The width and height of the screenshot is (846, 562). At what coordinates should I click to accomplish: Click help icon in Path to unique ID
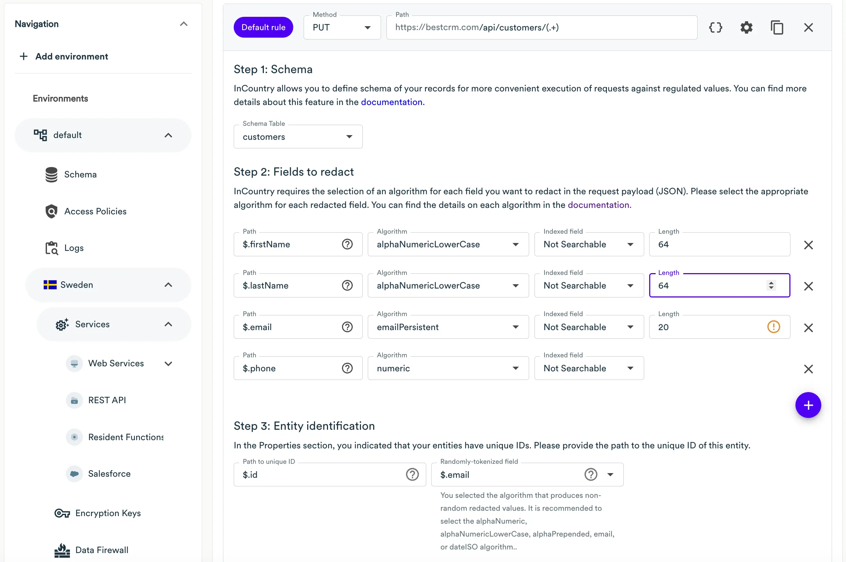412,475
